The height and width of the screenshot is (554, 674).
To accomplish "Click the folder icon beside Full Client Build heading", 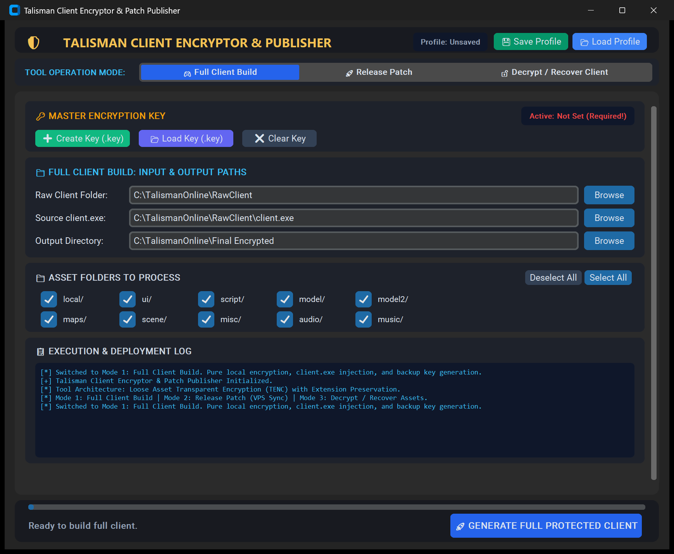I will click(40, 173).
